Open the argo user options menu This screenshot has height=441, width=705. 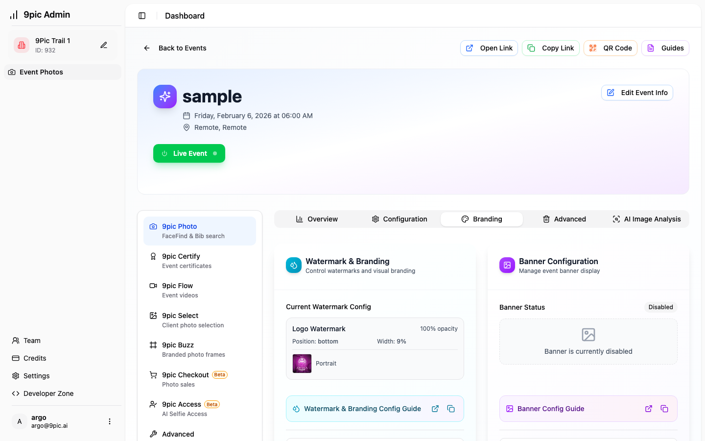[110, 421]
